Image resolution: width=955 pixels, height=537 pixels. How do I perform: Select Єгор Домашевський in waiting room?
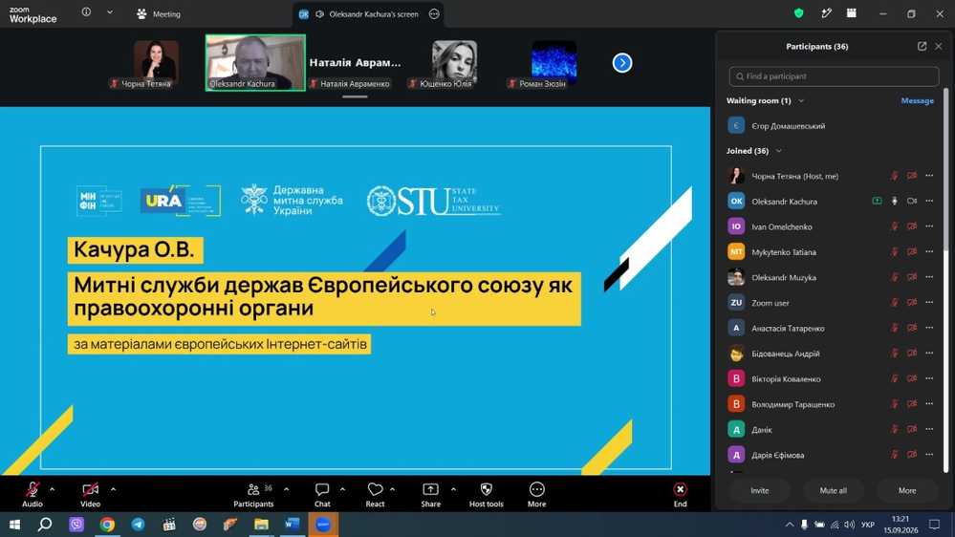tap(834, 126)
